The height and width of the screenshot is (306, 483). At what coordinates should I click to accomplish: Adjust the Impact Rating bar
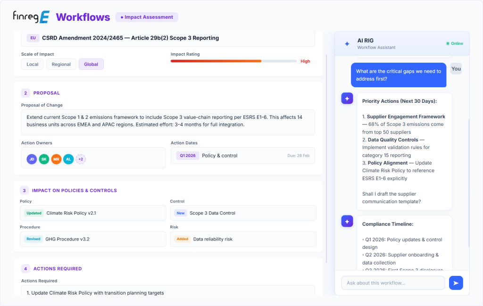(233, 61)
